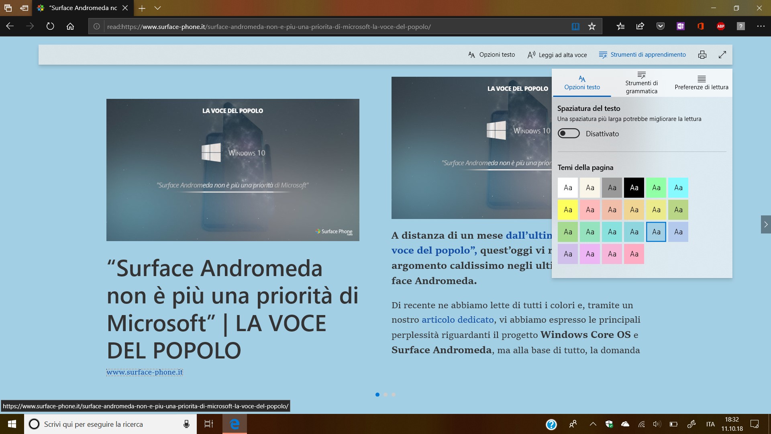Open the OneNote Clipper extension

[x=680, y=26]
